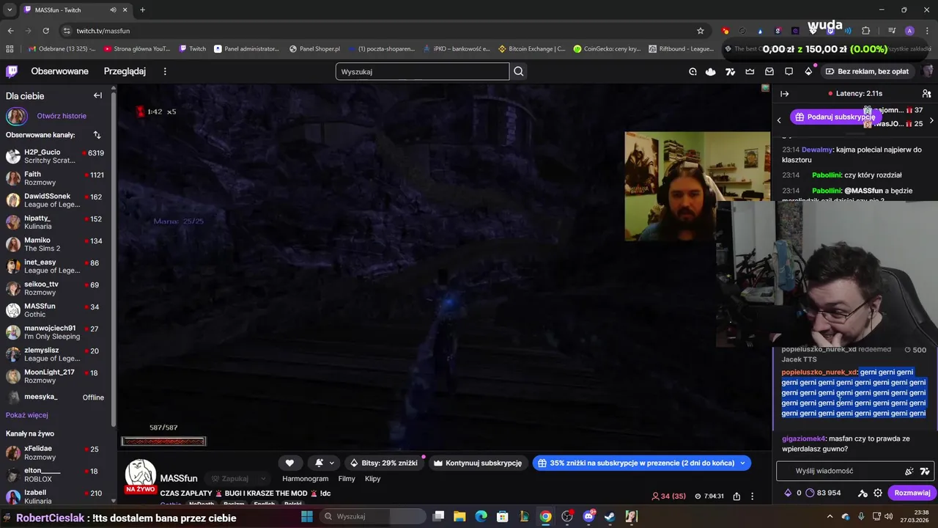The image size is (938, 528).
Task: Open 7TV emote picker in chat input
Action: tap(925, 471)
